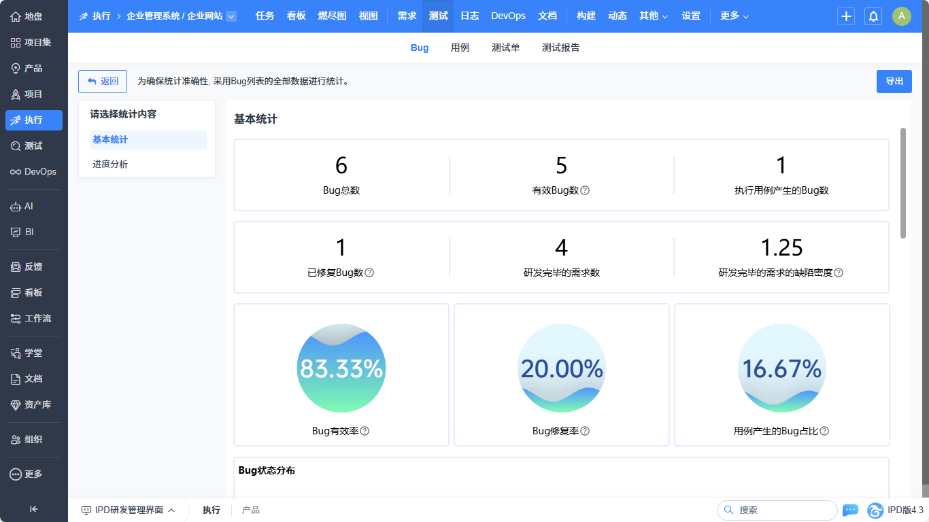This screenshot has width=929, height=522.
Task: Expand the 企业网站 project dropdown
Action: tap(231, 16)
